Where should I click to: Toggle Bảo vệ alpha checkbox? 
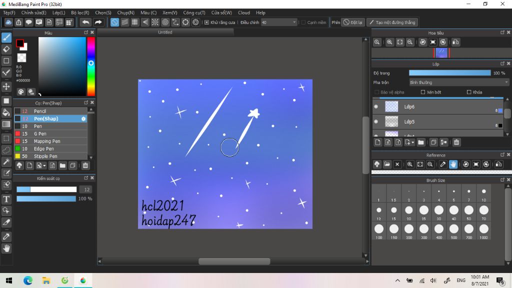coord(377,92)
